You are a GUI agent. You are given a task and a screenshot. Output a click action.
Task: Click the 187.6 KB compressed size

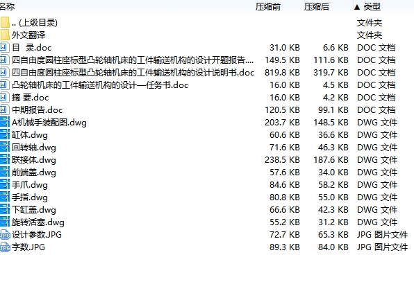pos(331,160)
